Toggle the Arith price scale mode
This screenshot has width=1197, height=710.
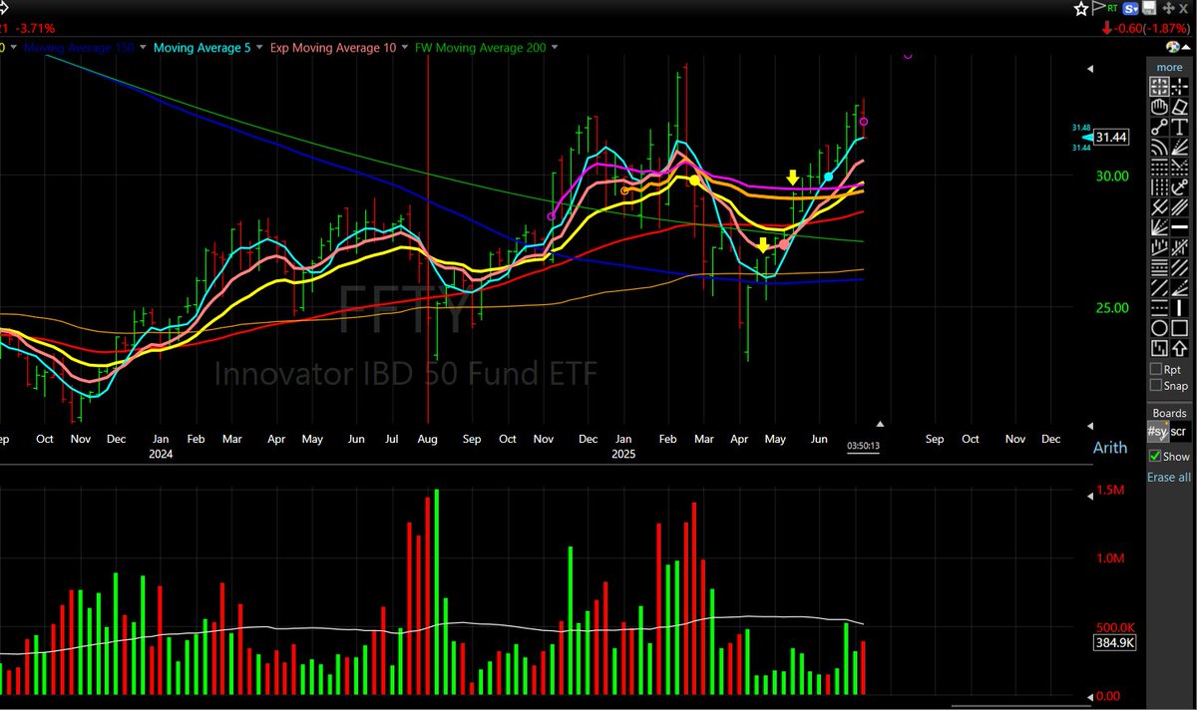tap(1110, 448)
